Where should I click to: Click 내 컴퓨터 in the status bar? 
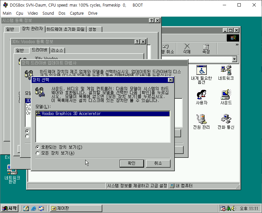pos(181,186)
